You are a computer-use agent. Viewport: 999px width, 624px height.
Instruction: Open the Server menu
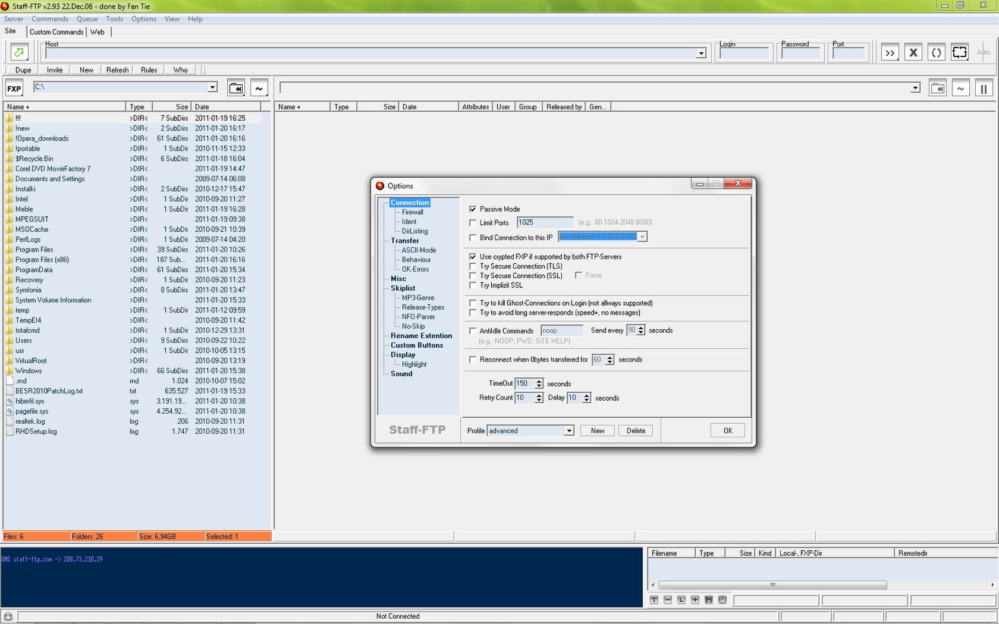14,19
